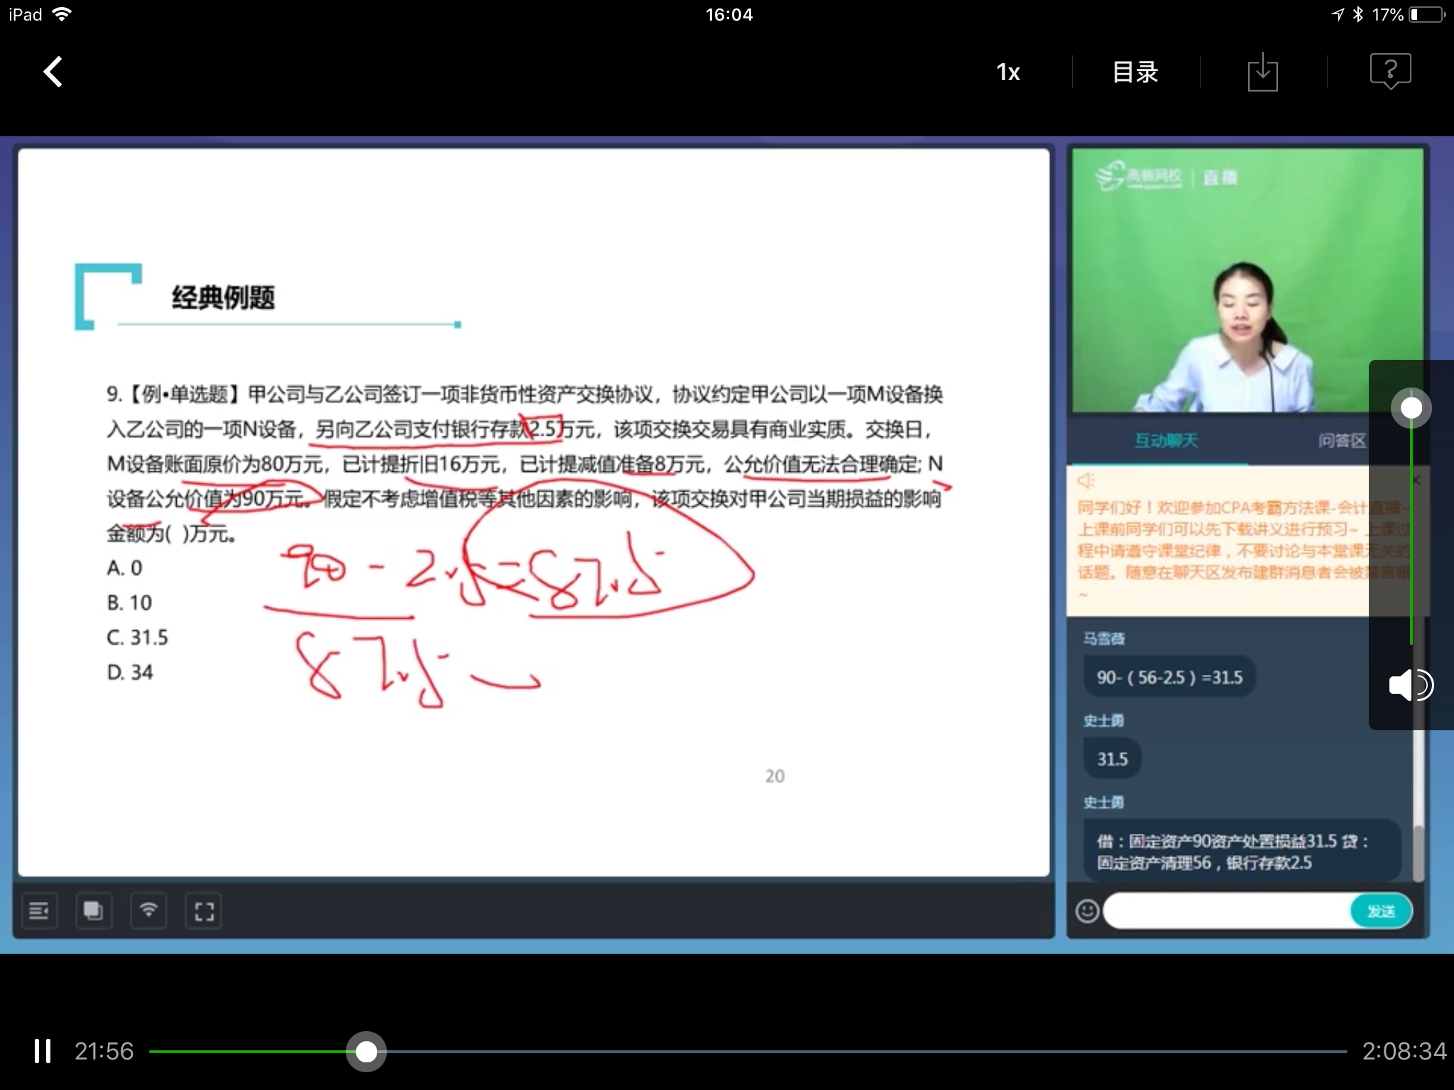The height and width of the screenshot is (1090, 1454).
Task: Tap the download icon in top bar
Action: pyautogui.click(x=1263, y=71)
